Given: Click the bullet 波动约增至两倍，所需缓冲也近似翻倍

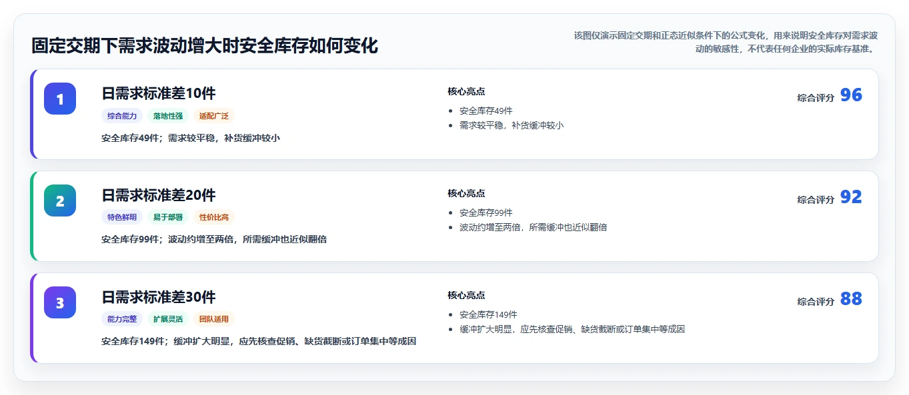Looking at the screenshot, I should (x=534, y=227).
